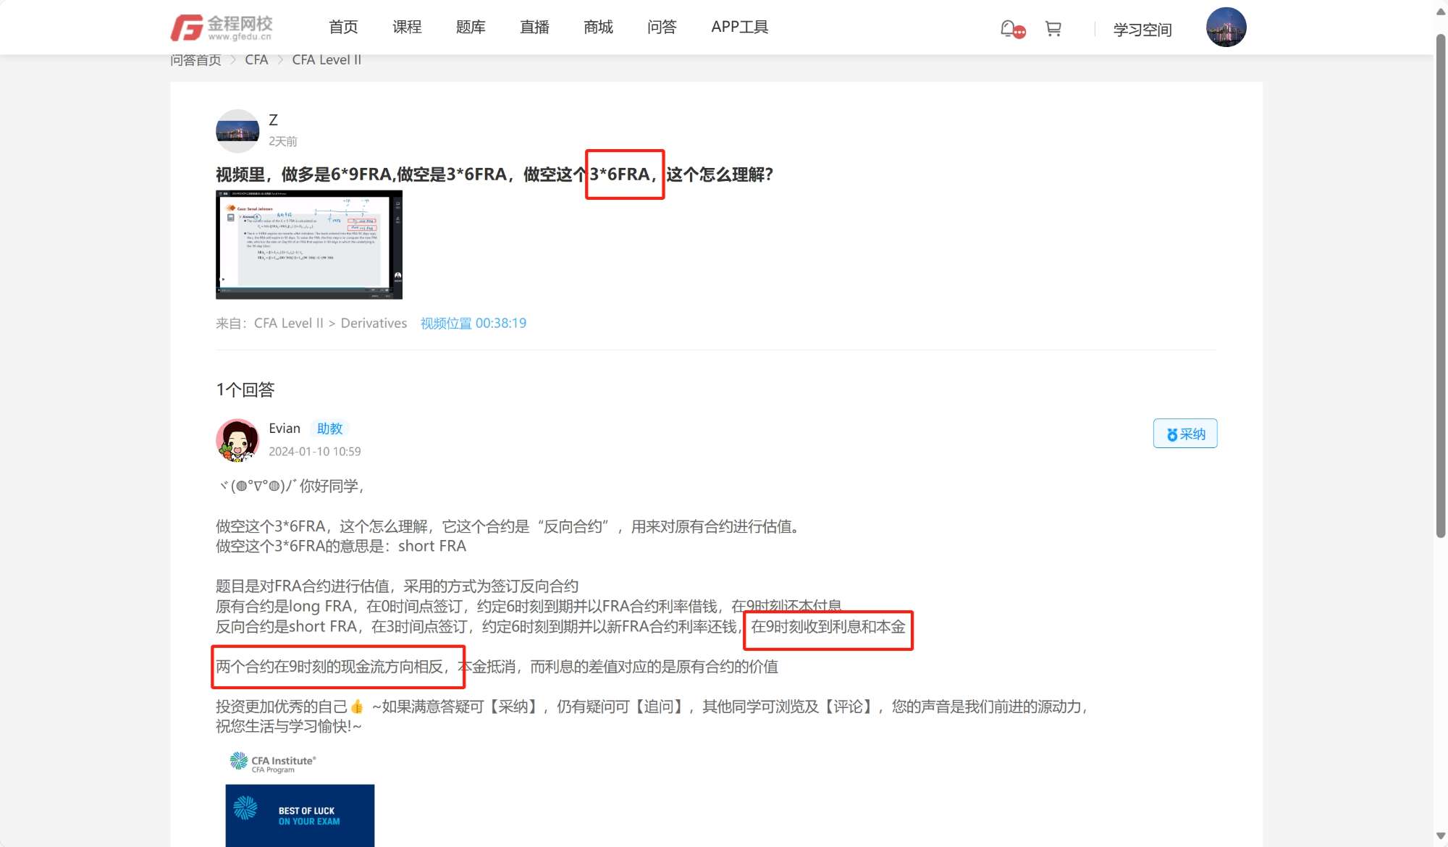Image resolution: width=1448 pixels, height=847 pixels.
Task: Open the 首页 nav menu item
Action: (x=343, y=27)
